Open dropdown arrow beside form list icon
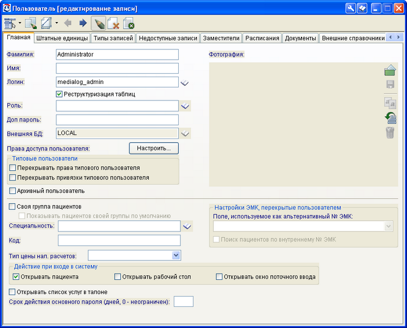The height and width of the screenshot is (328, 407). [20, 23]
